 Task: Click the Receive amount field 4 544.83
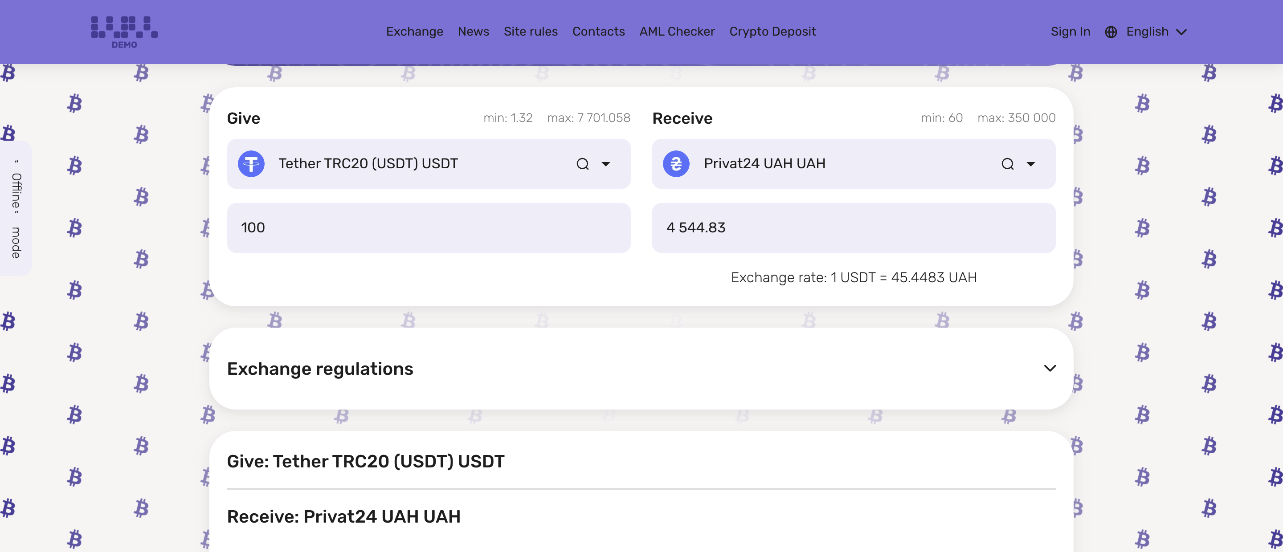click(x=853, y=227)
